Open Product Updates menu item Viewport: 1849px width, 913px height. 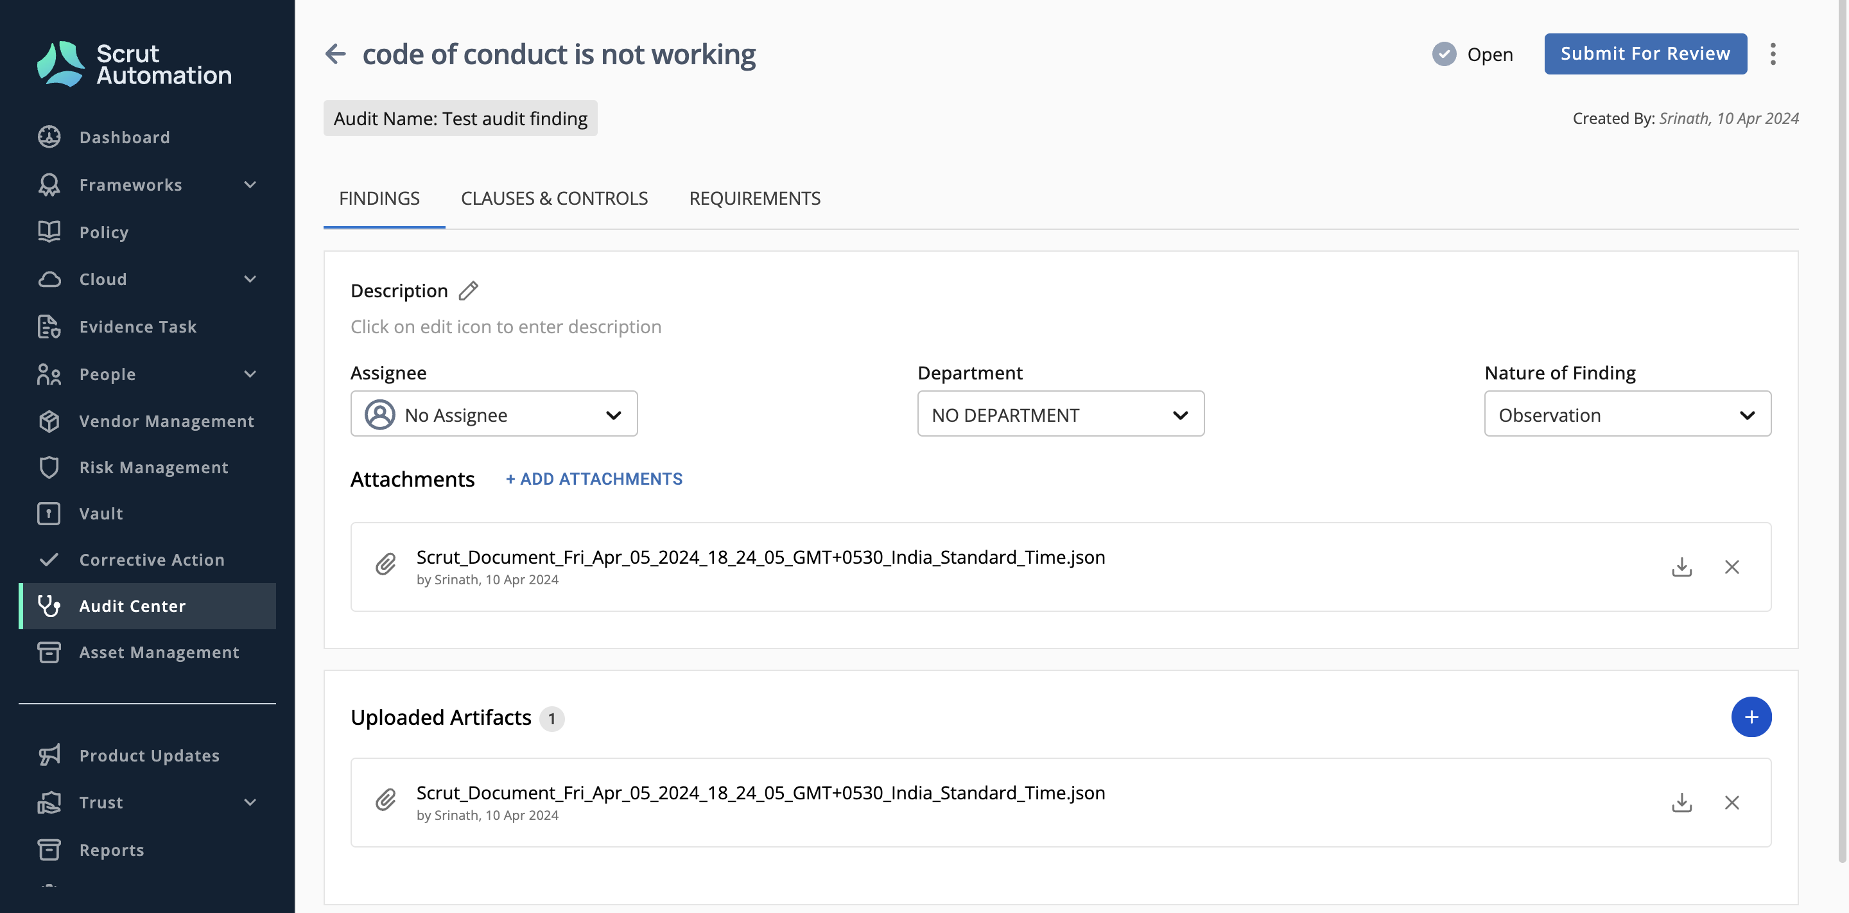pos(150,755)
